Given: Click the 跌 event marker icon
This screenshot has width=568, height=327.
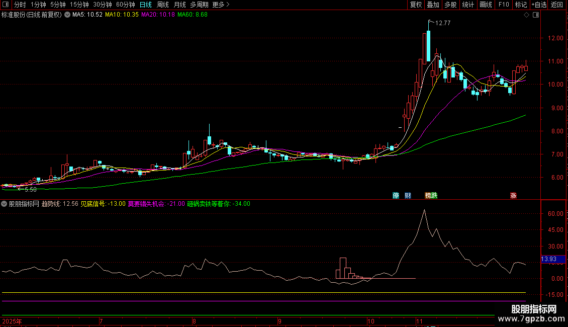Looking at the screenshot, I should (x=434, y=195).
